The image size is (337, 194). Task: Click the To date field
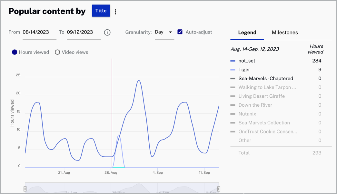[x=84, y=32]
